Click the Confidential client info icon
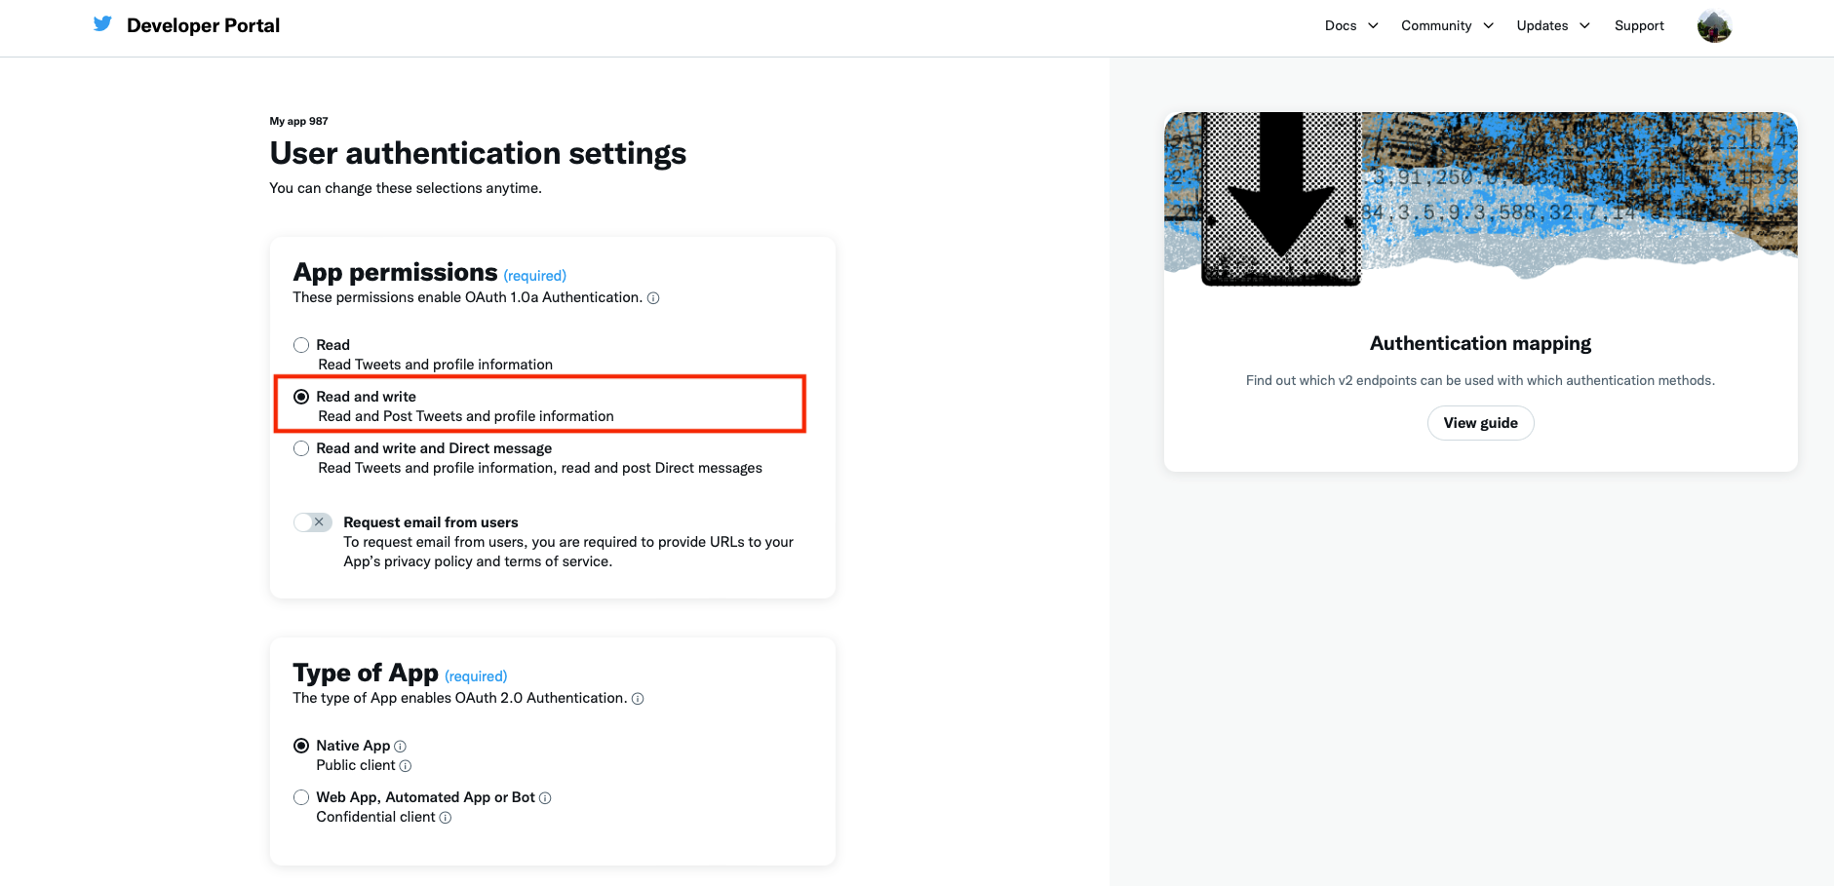 [x=446, y=818]
